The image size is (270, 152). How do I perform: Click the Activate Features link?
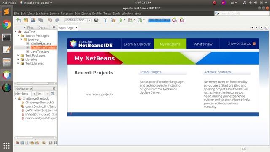click(x=218, y=72)
